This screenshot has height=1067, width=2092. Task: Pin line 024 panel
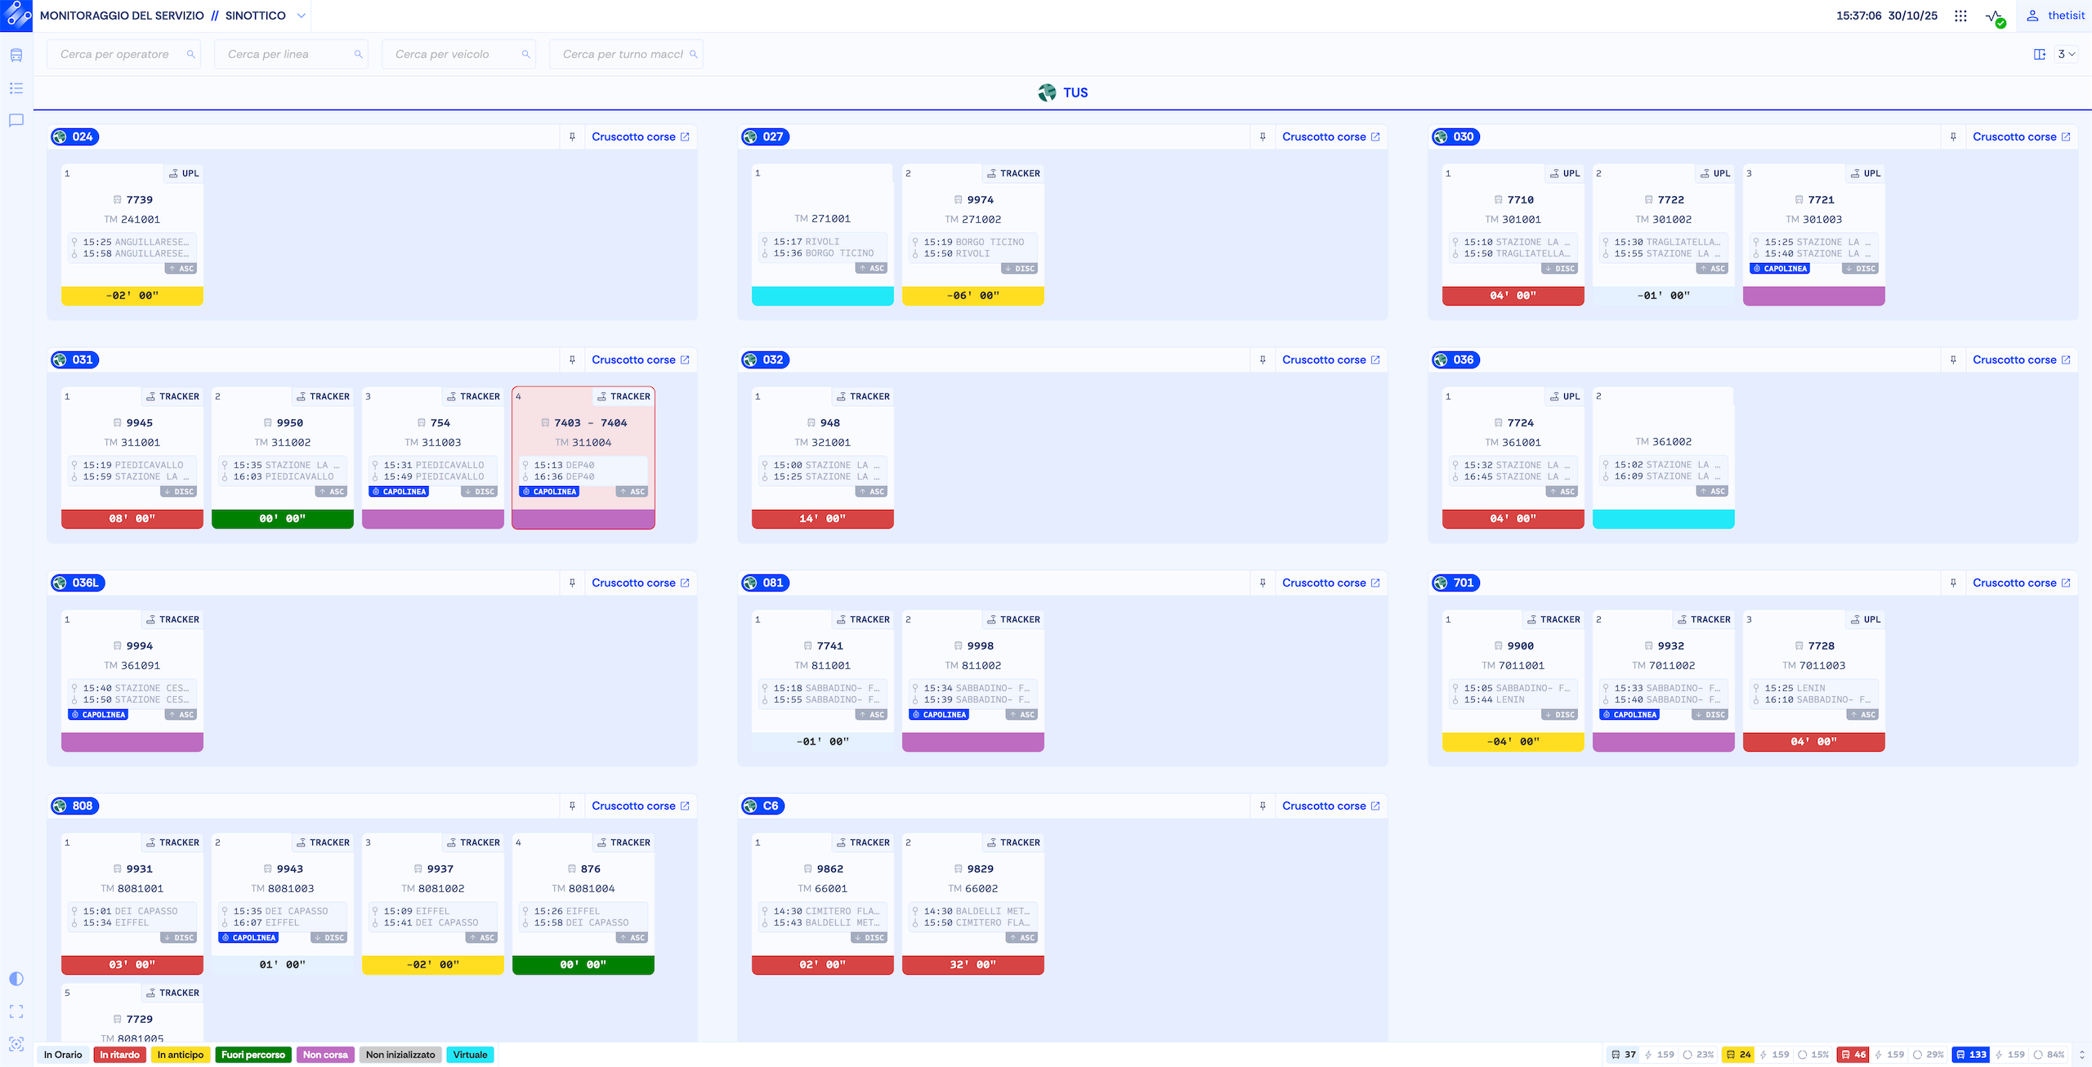572,136
